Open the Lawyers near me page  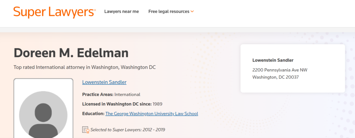point(122,11)
